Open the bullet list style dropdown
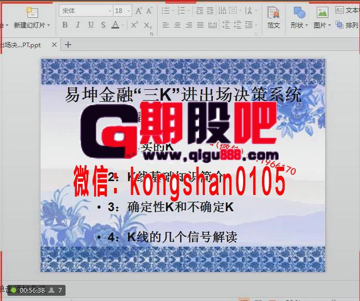This screenshot has width=360, height=301. point(173,10)
